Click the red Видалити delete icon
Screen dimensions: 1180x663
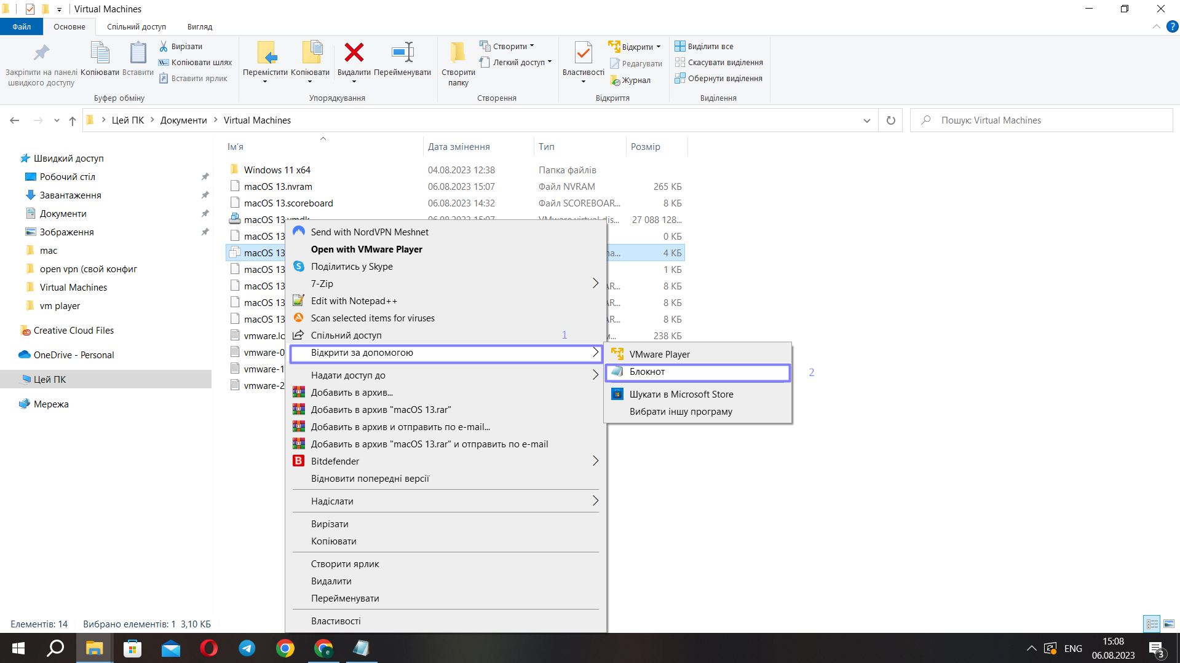[x=354, y=52]
